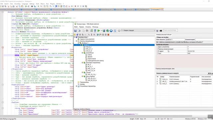Click the Наименование column header in the channels table

point(174,77)
